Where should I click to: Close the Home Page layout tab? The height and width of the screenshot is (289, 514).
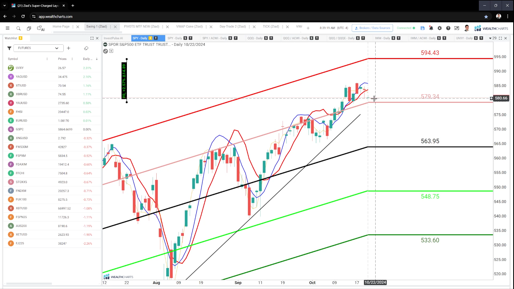[78, 27]
